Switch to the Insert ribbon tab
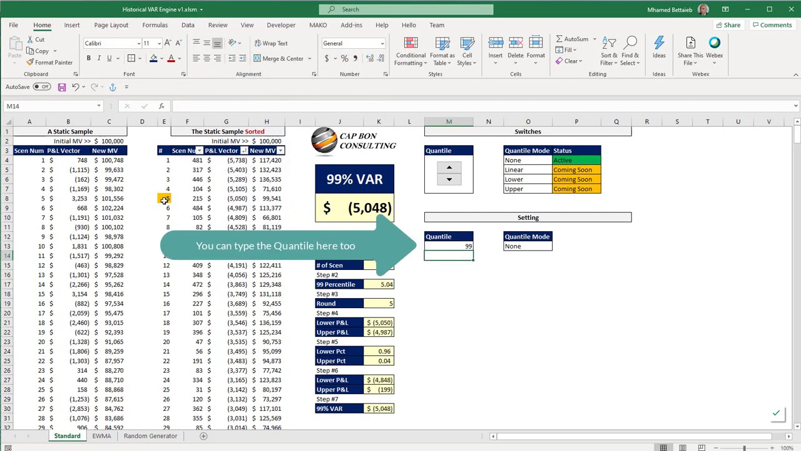The image size is (801, 451). point(72,25)
